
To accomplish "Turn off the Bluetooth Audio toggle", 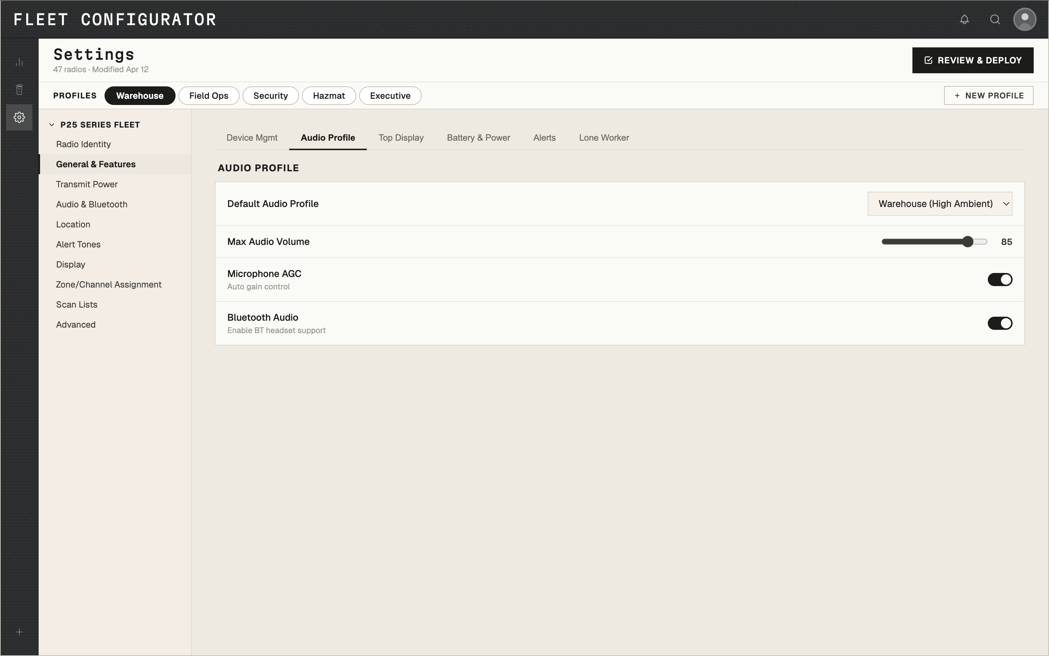I will coord(999,323).
